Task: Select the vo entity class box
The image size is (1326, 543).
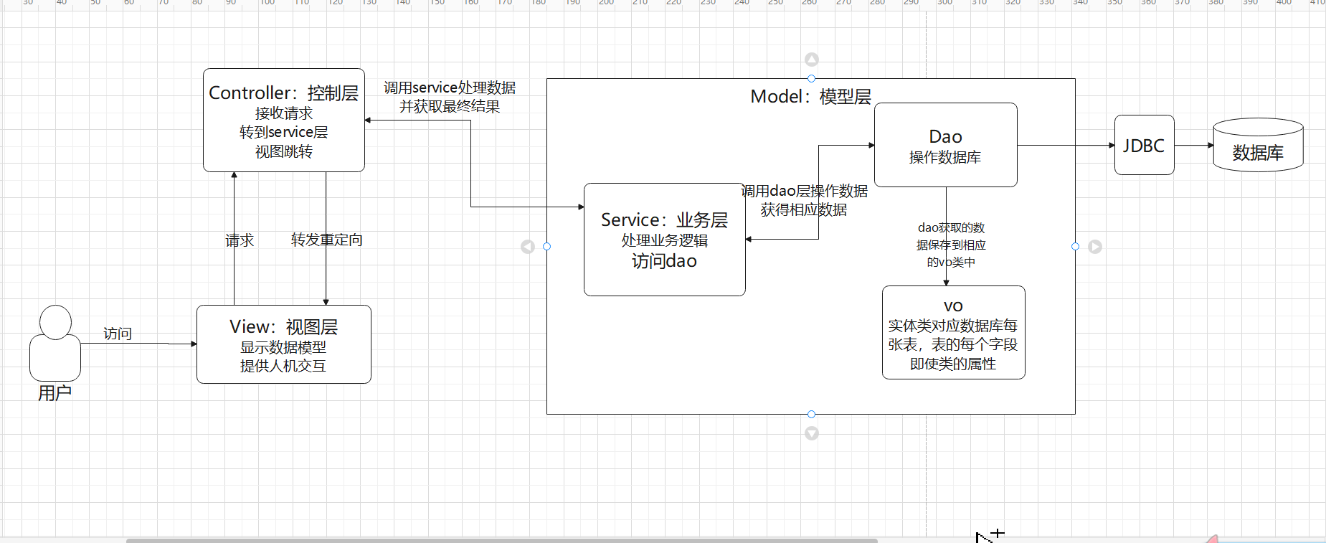Action: point(953,333)
